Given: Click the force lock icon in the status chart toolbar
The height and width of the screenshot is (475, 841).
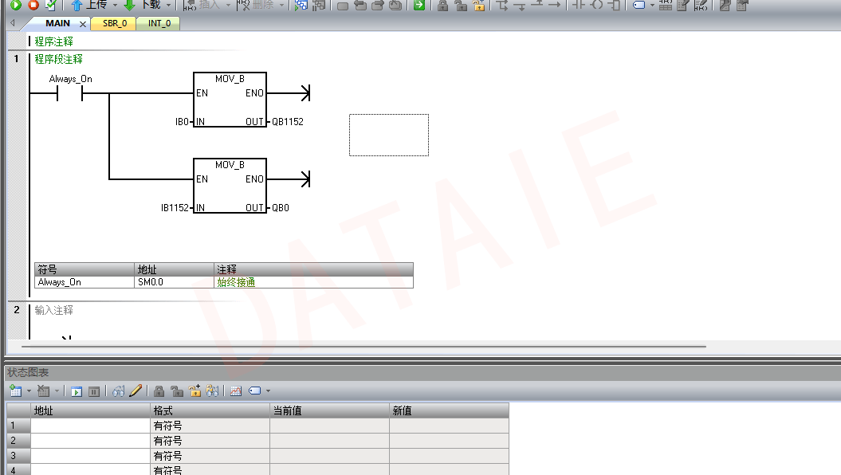Looking at the screenshot, I should 159,391.
